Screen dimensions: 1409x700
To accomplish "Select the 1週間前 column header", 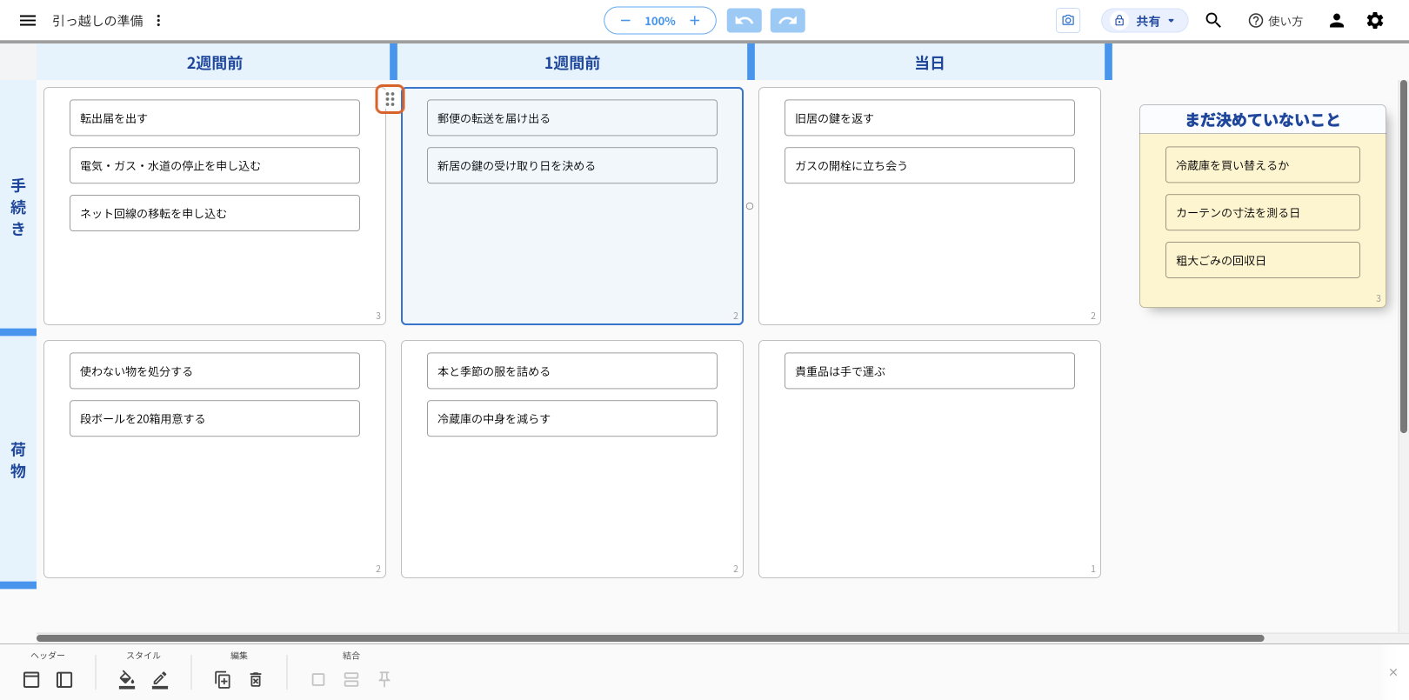I will tap(571, 63).
